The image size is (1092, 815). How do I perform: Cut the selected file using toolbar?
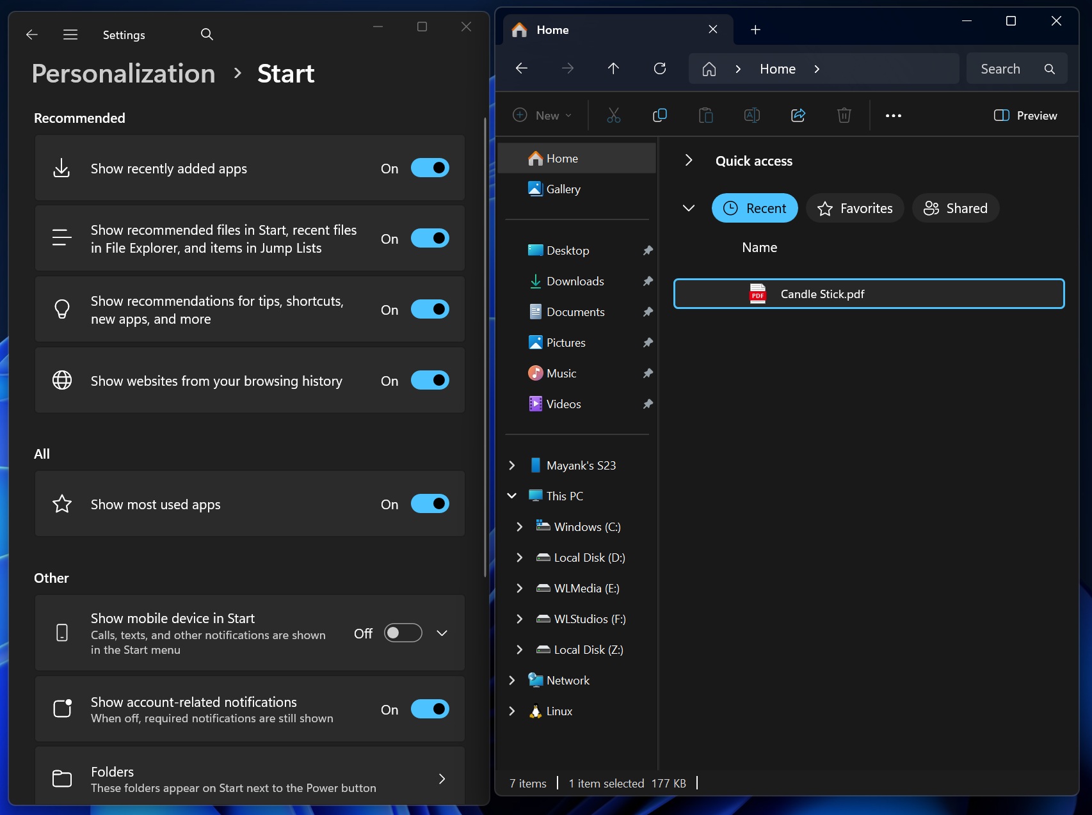(x=613, y=115)
